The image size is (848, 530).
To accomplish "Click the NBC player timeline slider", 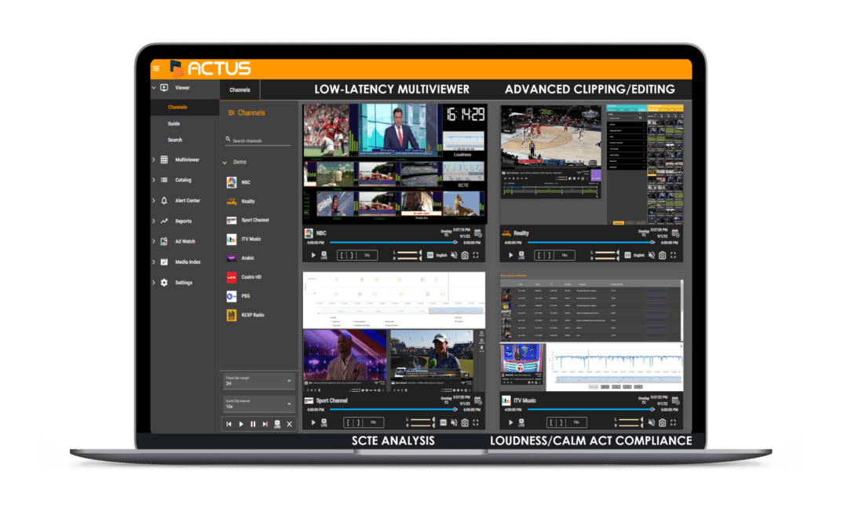I will [393, 243].
